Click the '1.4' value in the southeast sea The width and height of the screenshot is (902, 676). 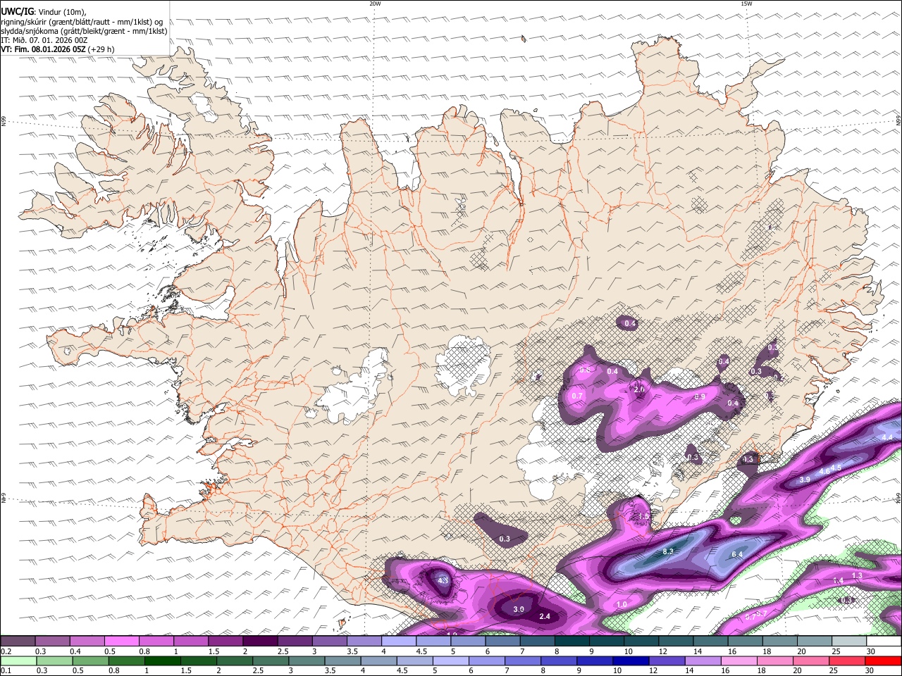838,580
